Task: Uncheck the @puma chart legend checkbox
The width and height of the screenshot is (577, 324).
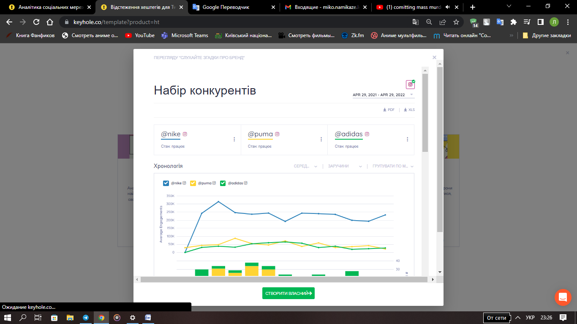Action: pyautogui.click(x=193, y=183)
